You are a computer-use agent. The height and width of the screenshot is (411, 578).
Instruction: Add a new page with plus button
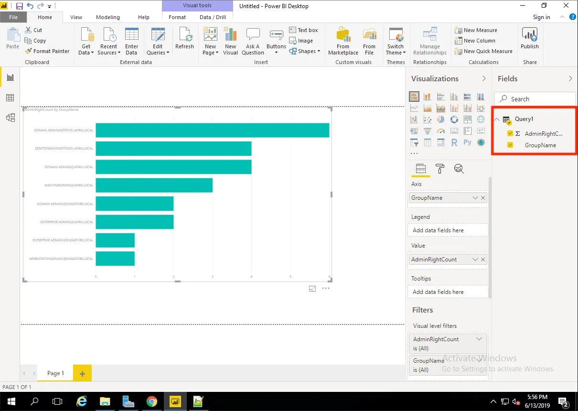[82, 373]
